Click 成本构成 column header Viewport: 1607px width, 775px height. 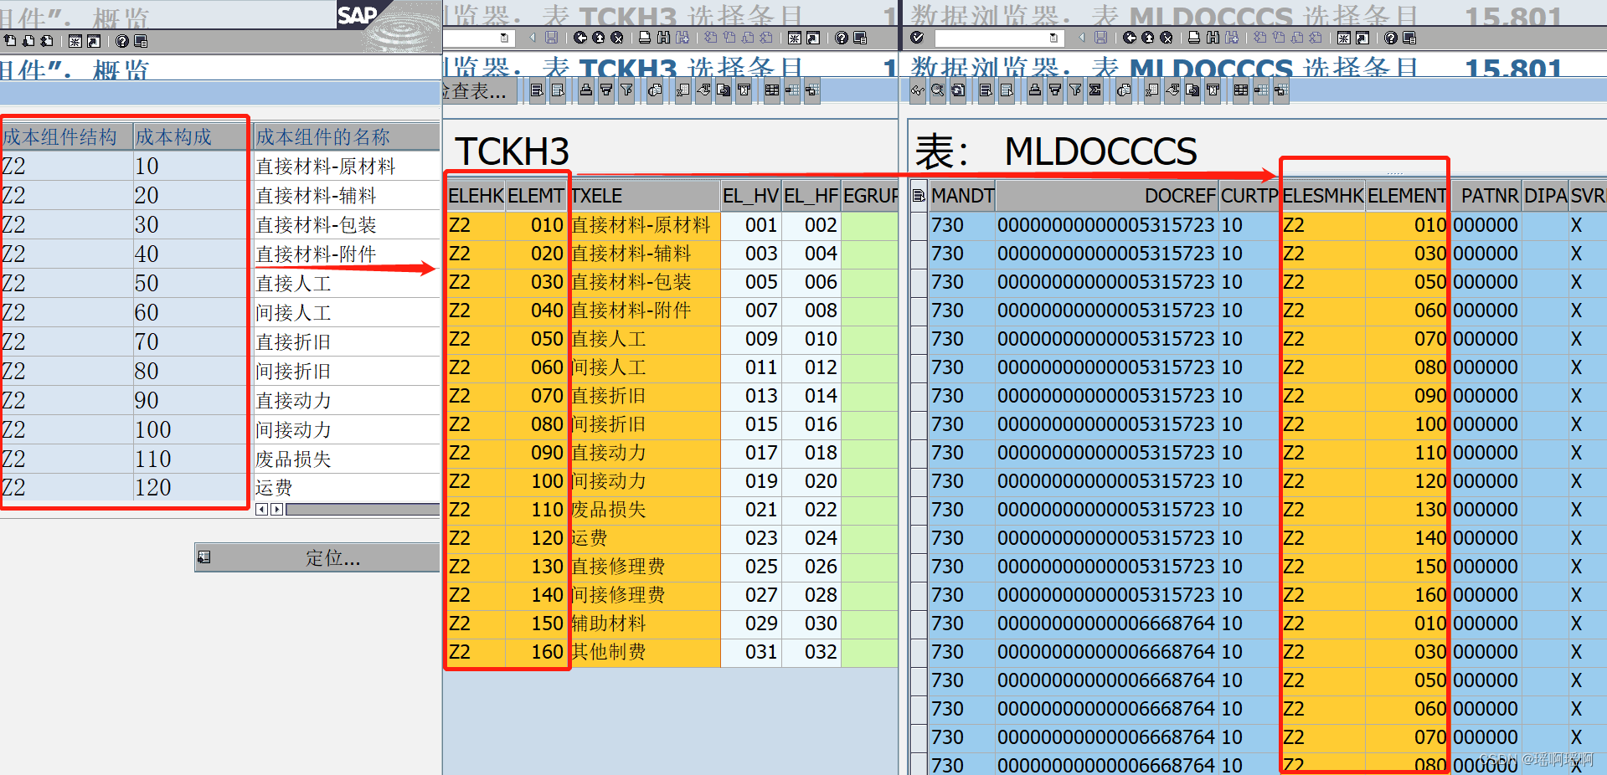[x=190, y=136]
